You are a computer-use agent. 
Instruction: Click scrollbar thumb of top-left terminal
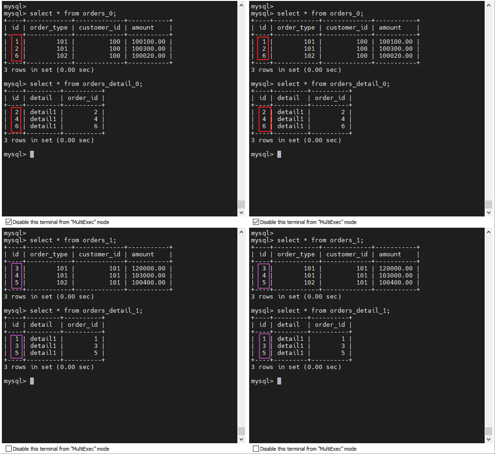point(241,204)
